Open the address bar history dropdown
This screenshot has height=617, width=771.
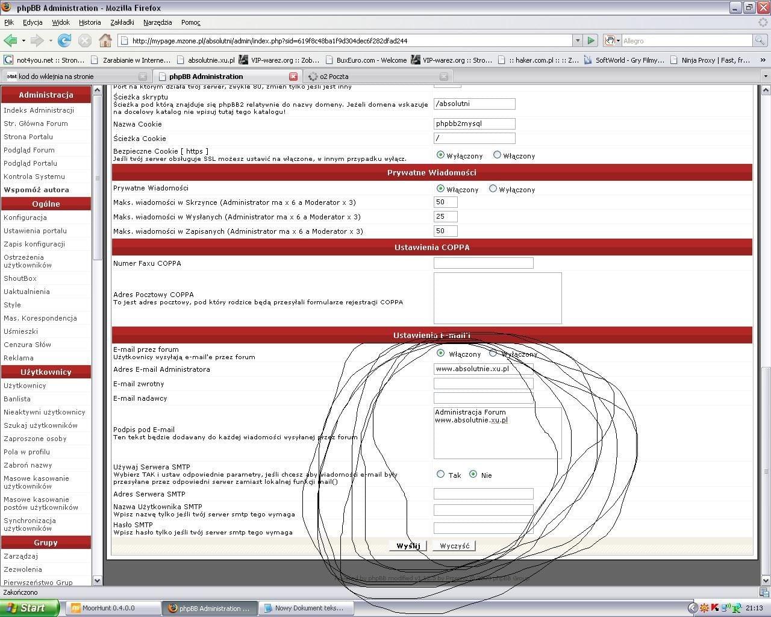[x=578, y=40]
